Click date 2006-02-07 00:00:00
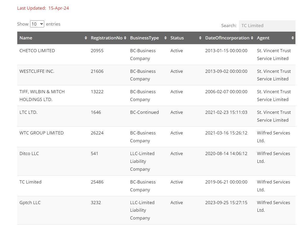308x225 pixels. pyautogui.click(x=226, y=92)
